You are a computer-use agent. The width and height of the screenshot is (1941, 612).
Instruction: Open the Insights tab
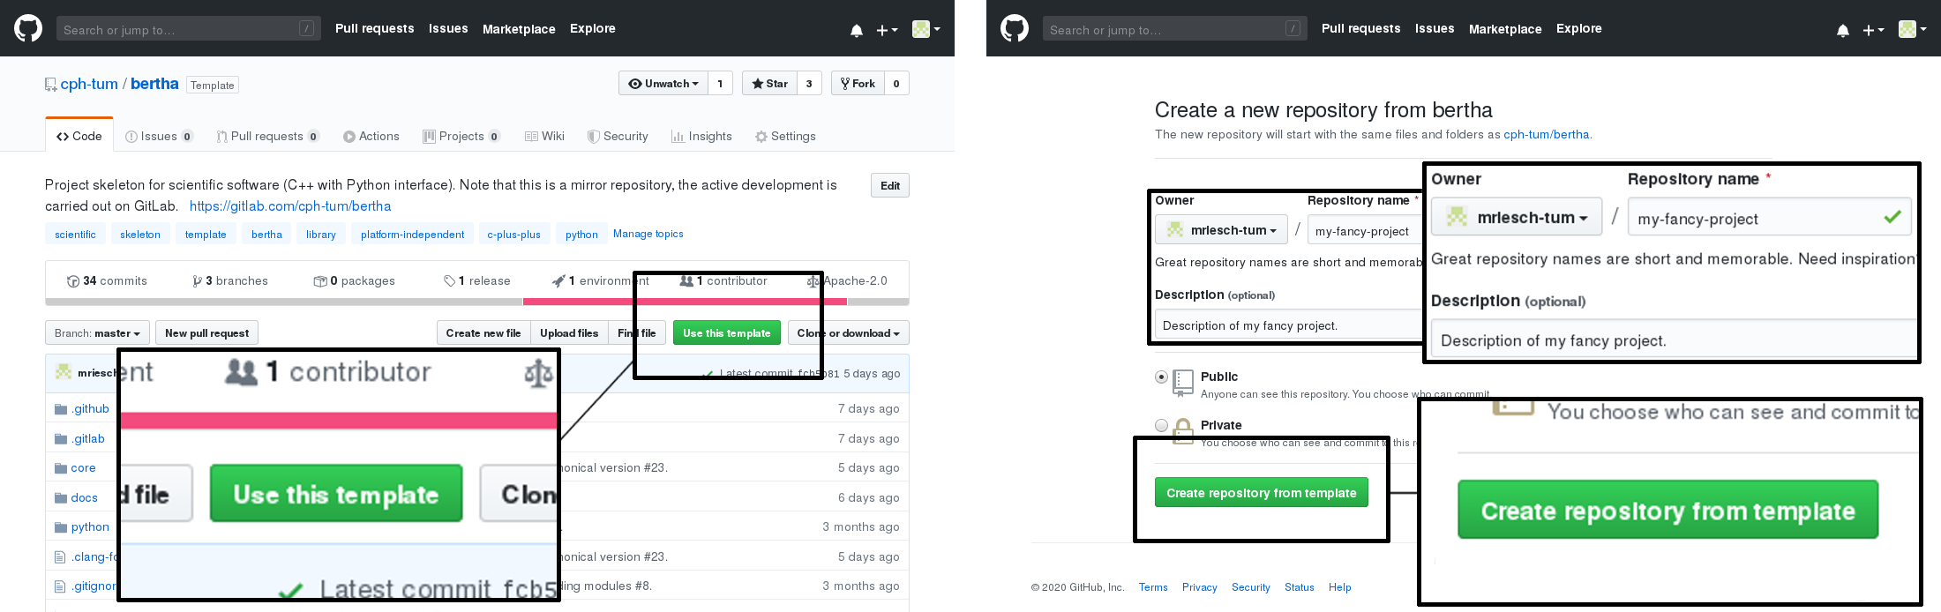(701, 137)
